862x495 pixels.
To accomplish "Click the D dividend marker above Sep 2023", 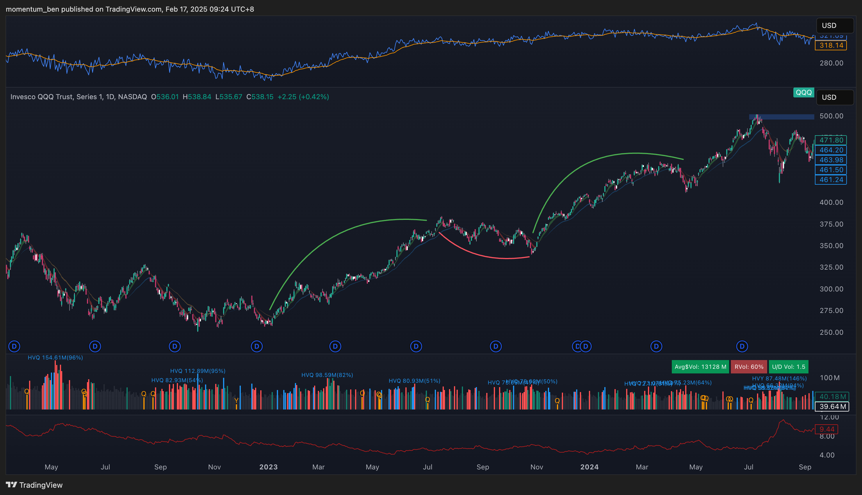I will tap(496, 346).
